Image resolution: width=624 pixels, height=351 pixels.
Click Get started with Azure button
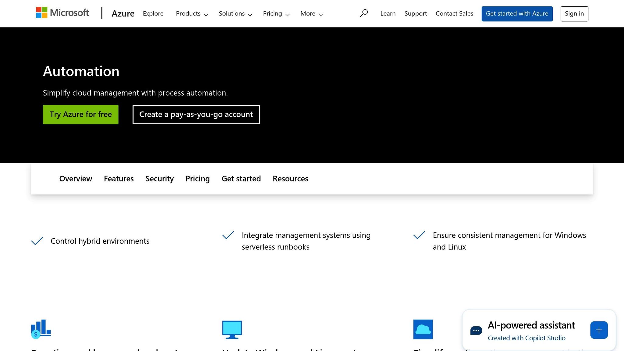tap(517, 14)
